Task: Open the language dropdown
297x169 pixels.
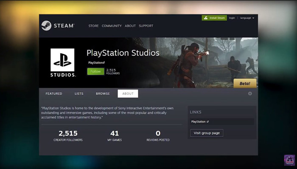Action: click(247, 18)
